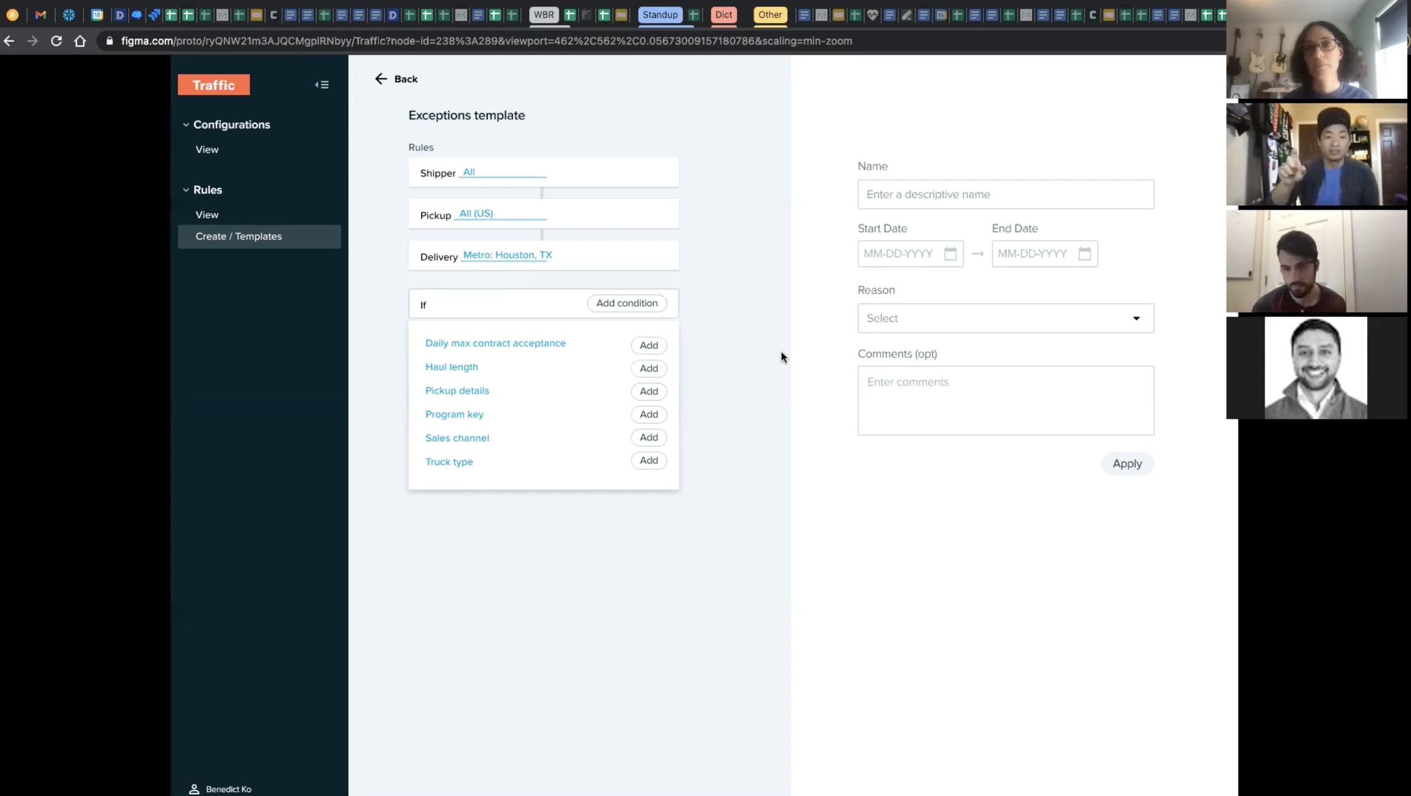Click the Benedict Ko user icon
Image resolution: width=1411 pixels, height=796 pixels.
[x=194, y=789]
